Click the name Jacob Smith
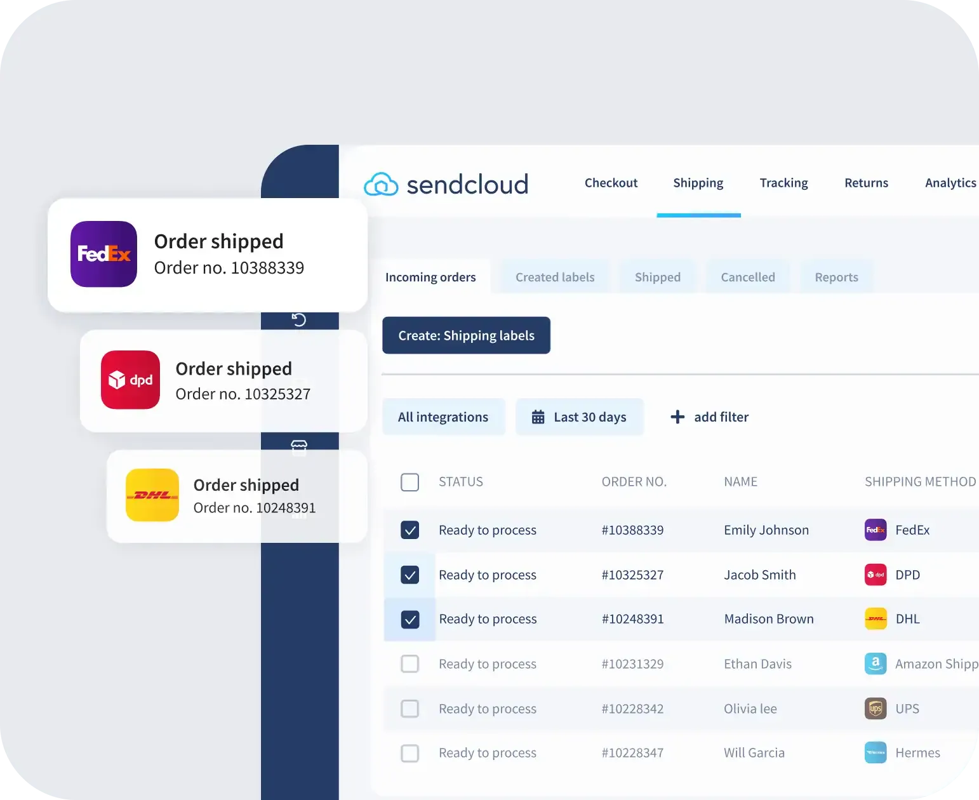This screenshot has height=800, width=979. [x=759, y=575]
